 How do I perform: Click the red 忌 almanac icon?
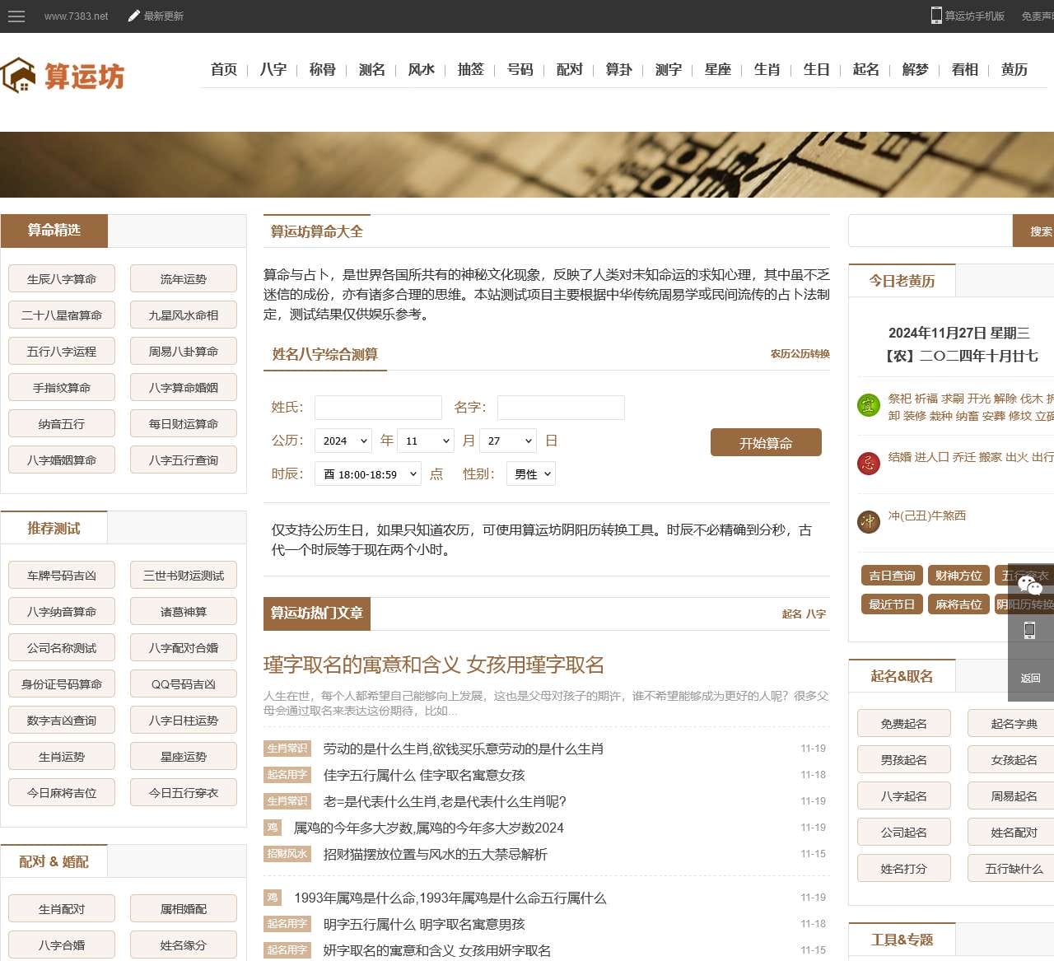(x=869, y=463)
